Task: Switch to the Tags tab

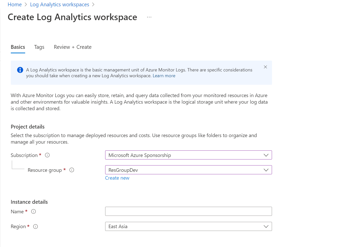Action: [39, 47]
